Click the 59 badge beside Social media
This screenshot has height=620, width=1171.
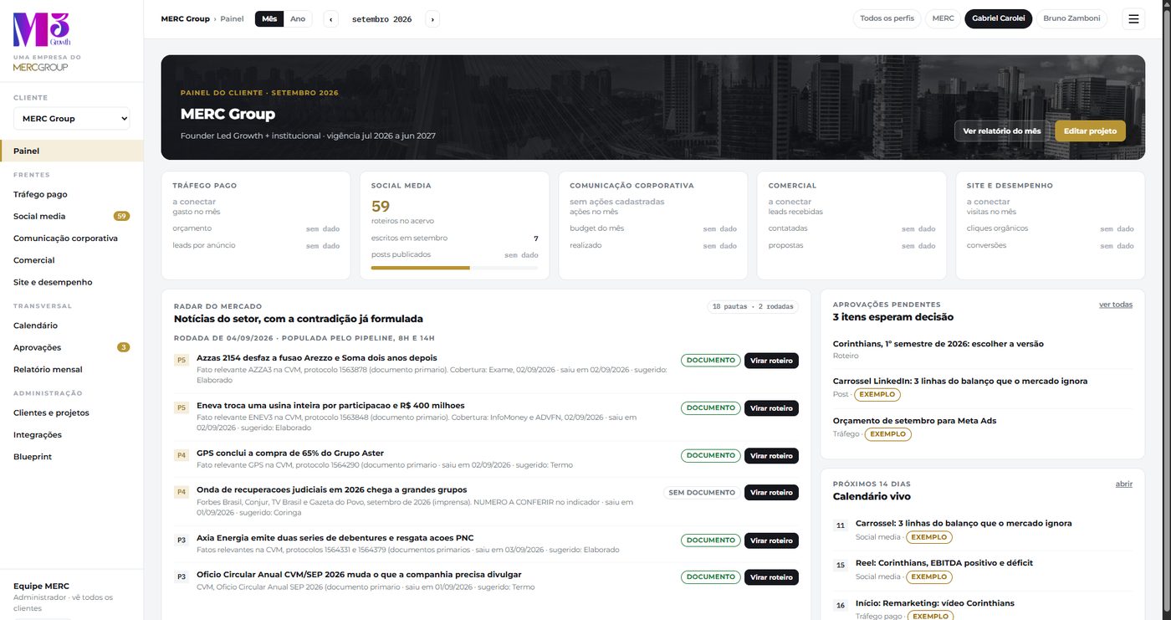(122, 216)
